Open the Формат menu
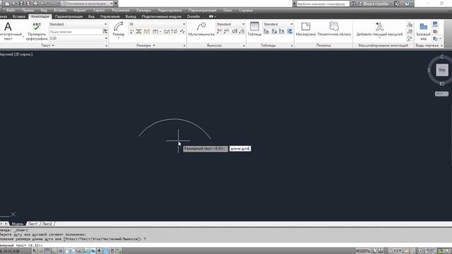The height and width of the screenshot is (254, 452). (80, 11)
